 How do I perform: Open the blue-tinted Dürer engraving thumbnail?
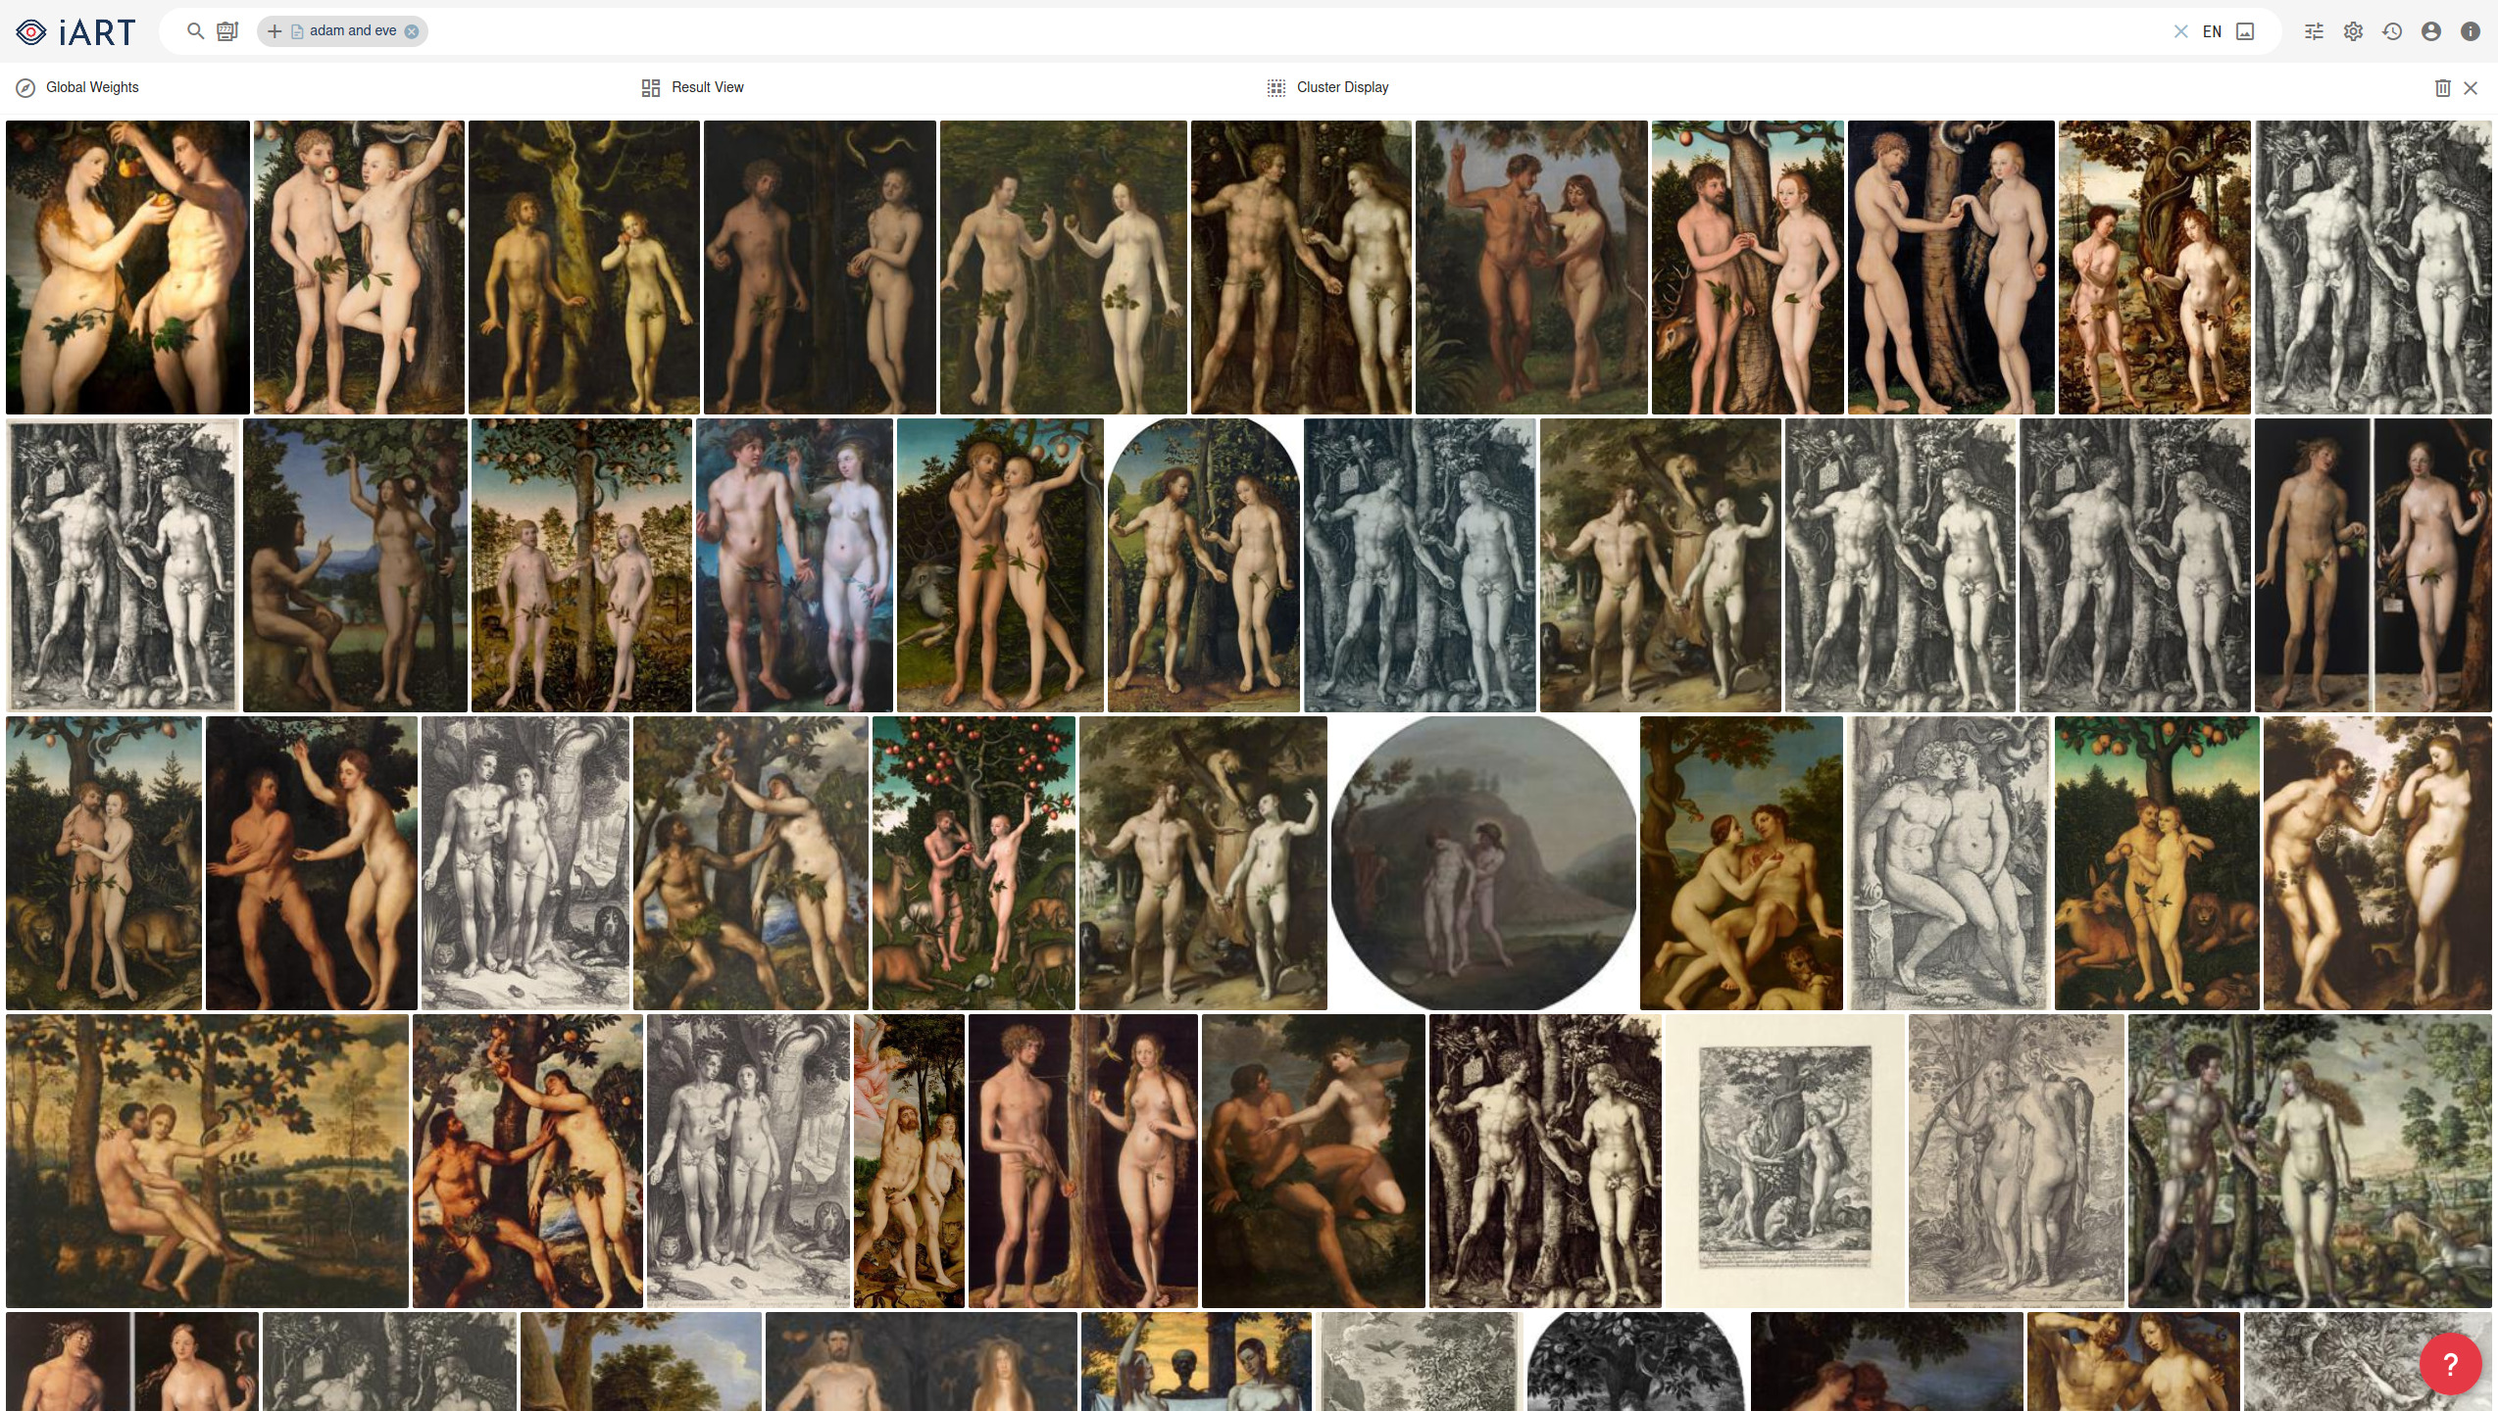[1420, 565]
